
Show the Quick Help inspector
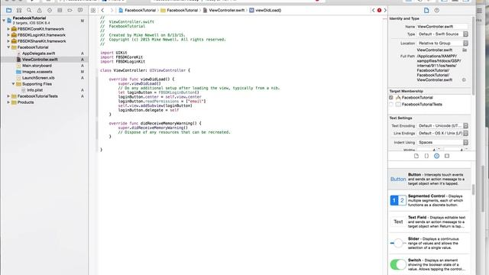coord(436,10)
